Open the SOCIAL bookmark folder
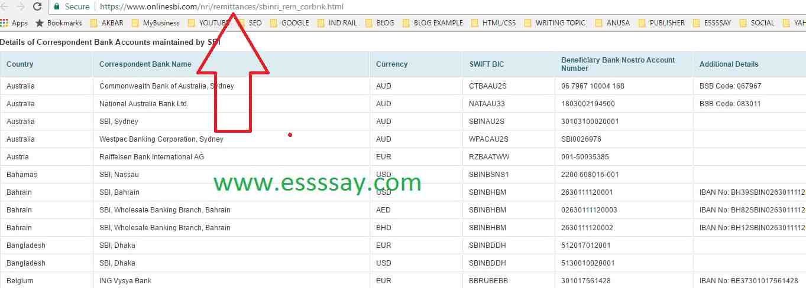 [x=756, y=23]
